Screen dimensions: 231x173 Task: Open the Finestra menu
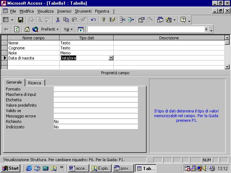click(102, 11)
